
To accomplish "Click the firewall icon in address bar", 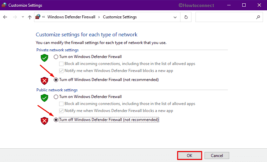I will point(38,17).
